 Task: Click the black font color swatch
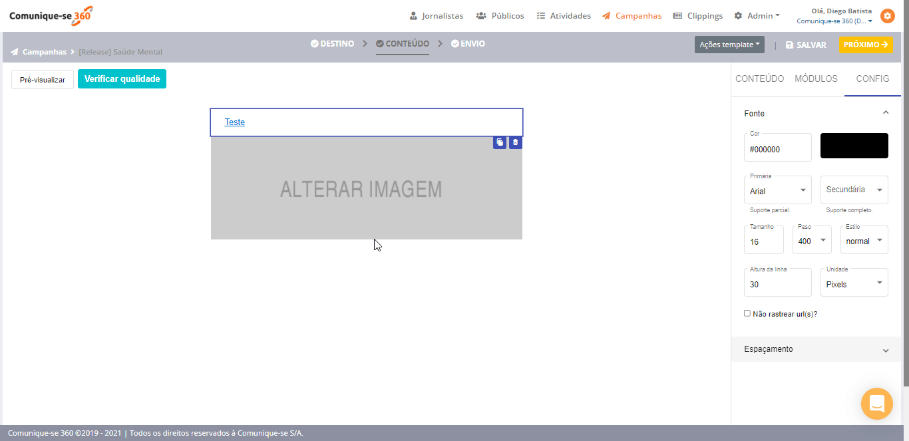pyautogui.click(x=854, y=146)
